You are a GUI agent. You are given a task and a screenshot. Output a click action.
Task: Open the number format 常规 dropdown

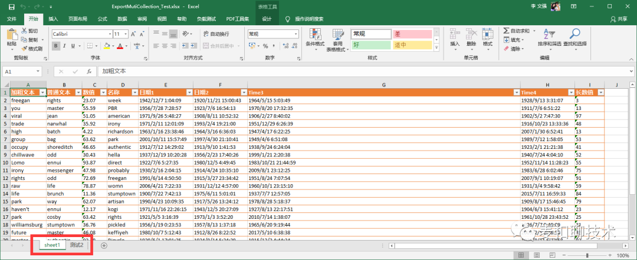click(295, 34)
